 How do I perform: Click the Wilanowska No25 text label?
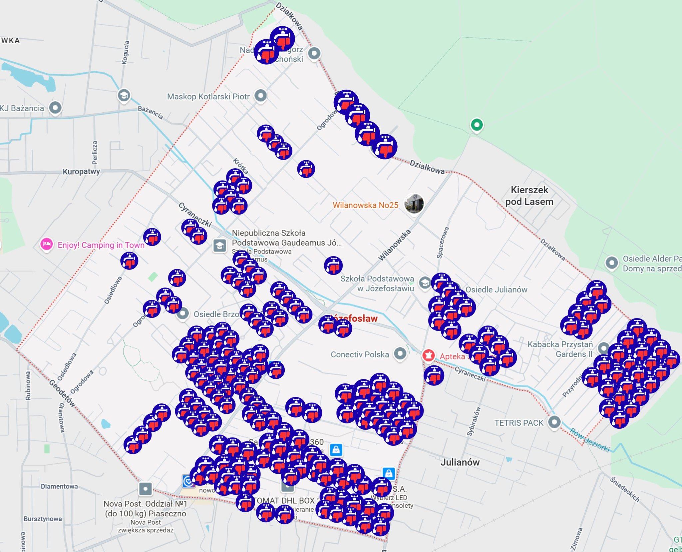[365, 205]
